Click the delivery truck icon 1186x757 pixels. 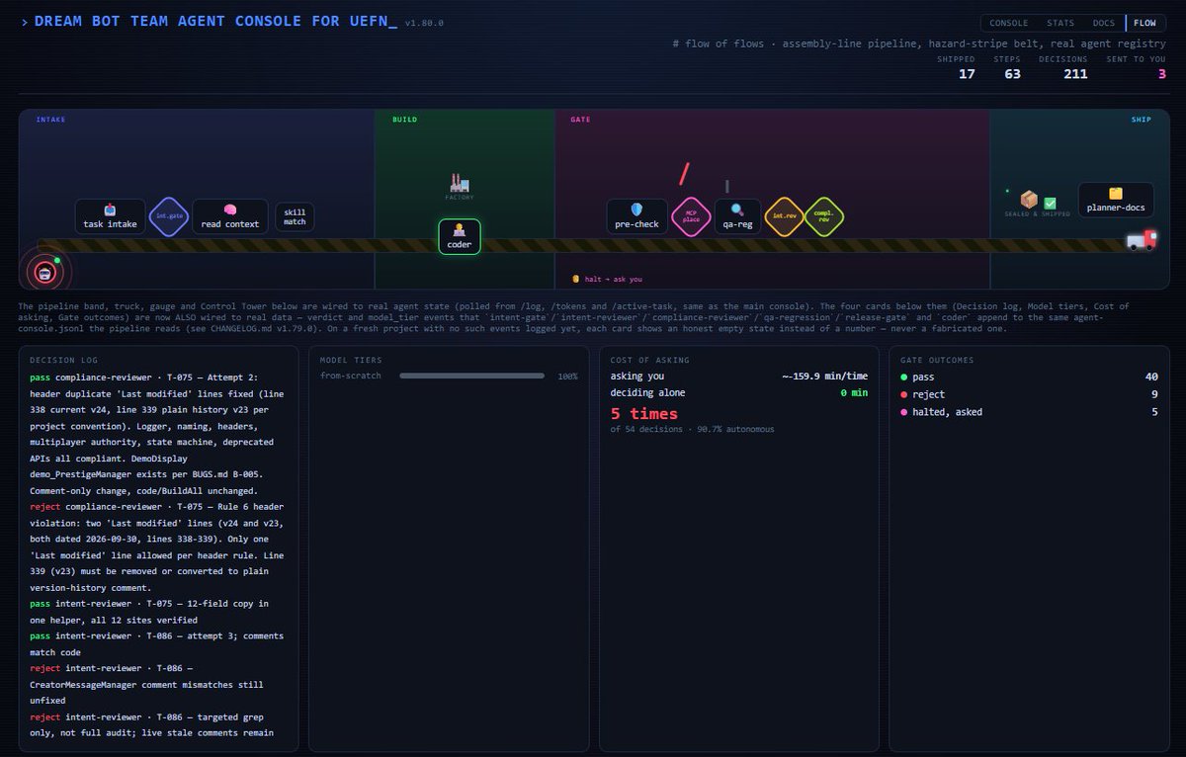tap(1141, 240)
